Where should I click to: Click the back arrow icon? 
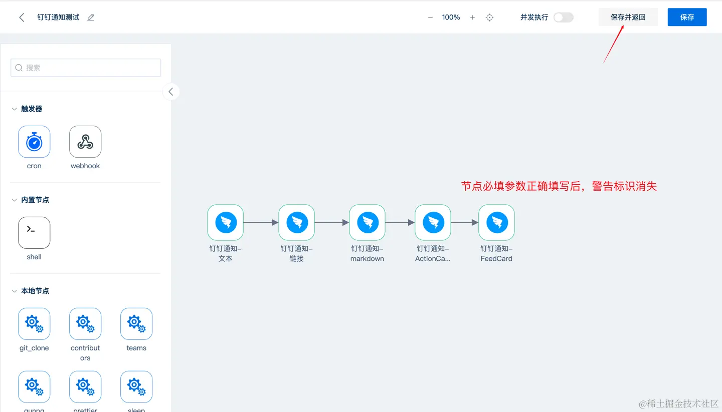click(22, 18)
